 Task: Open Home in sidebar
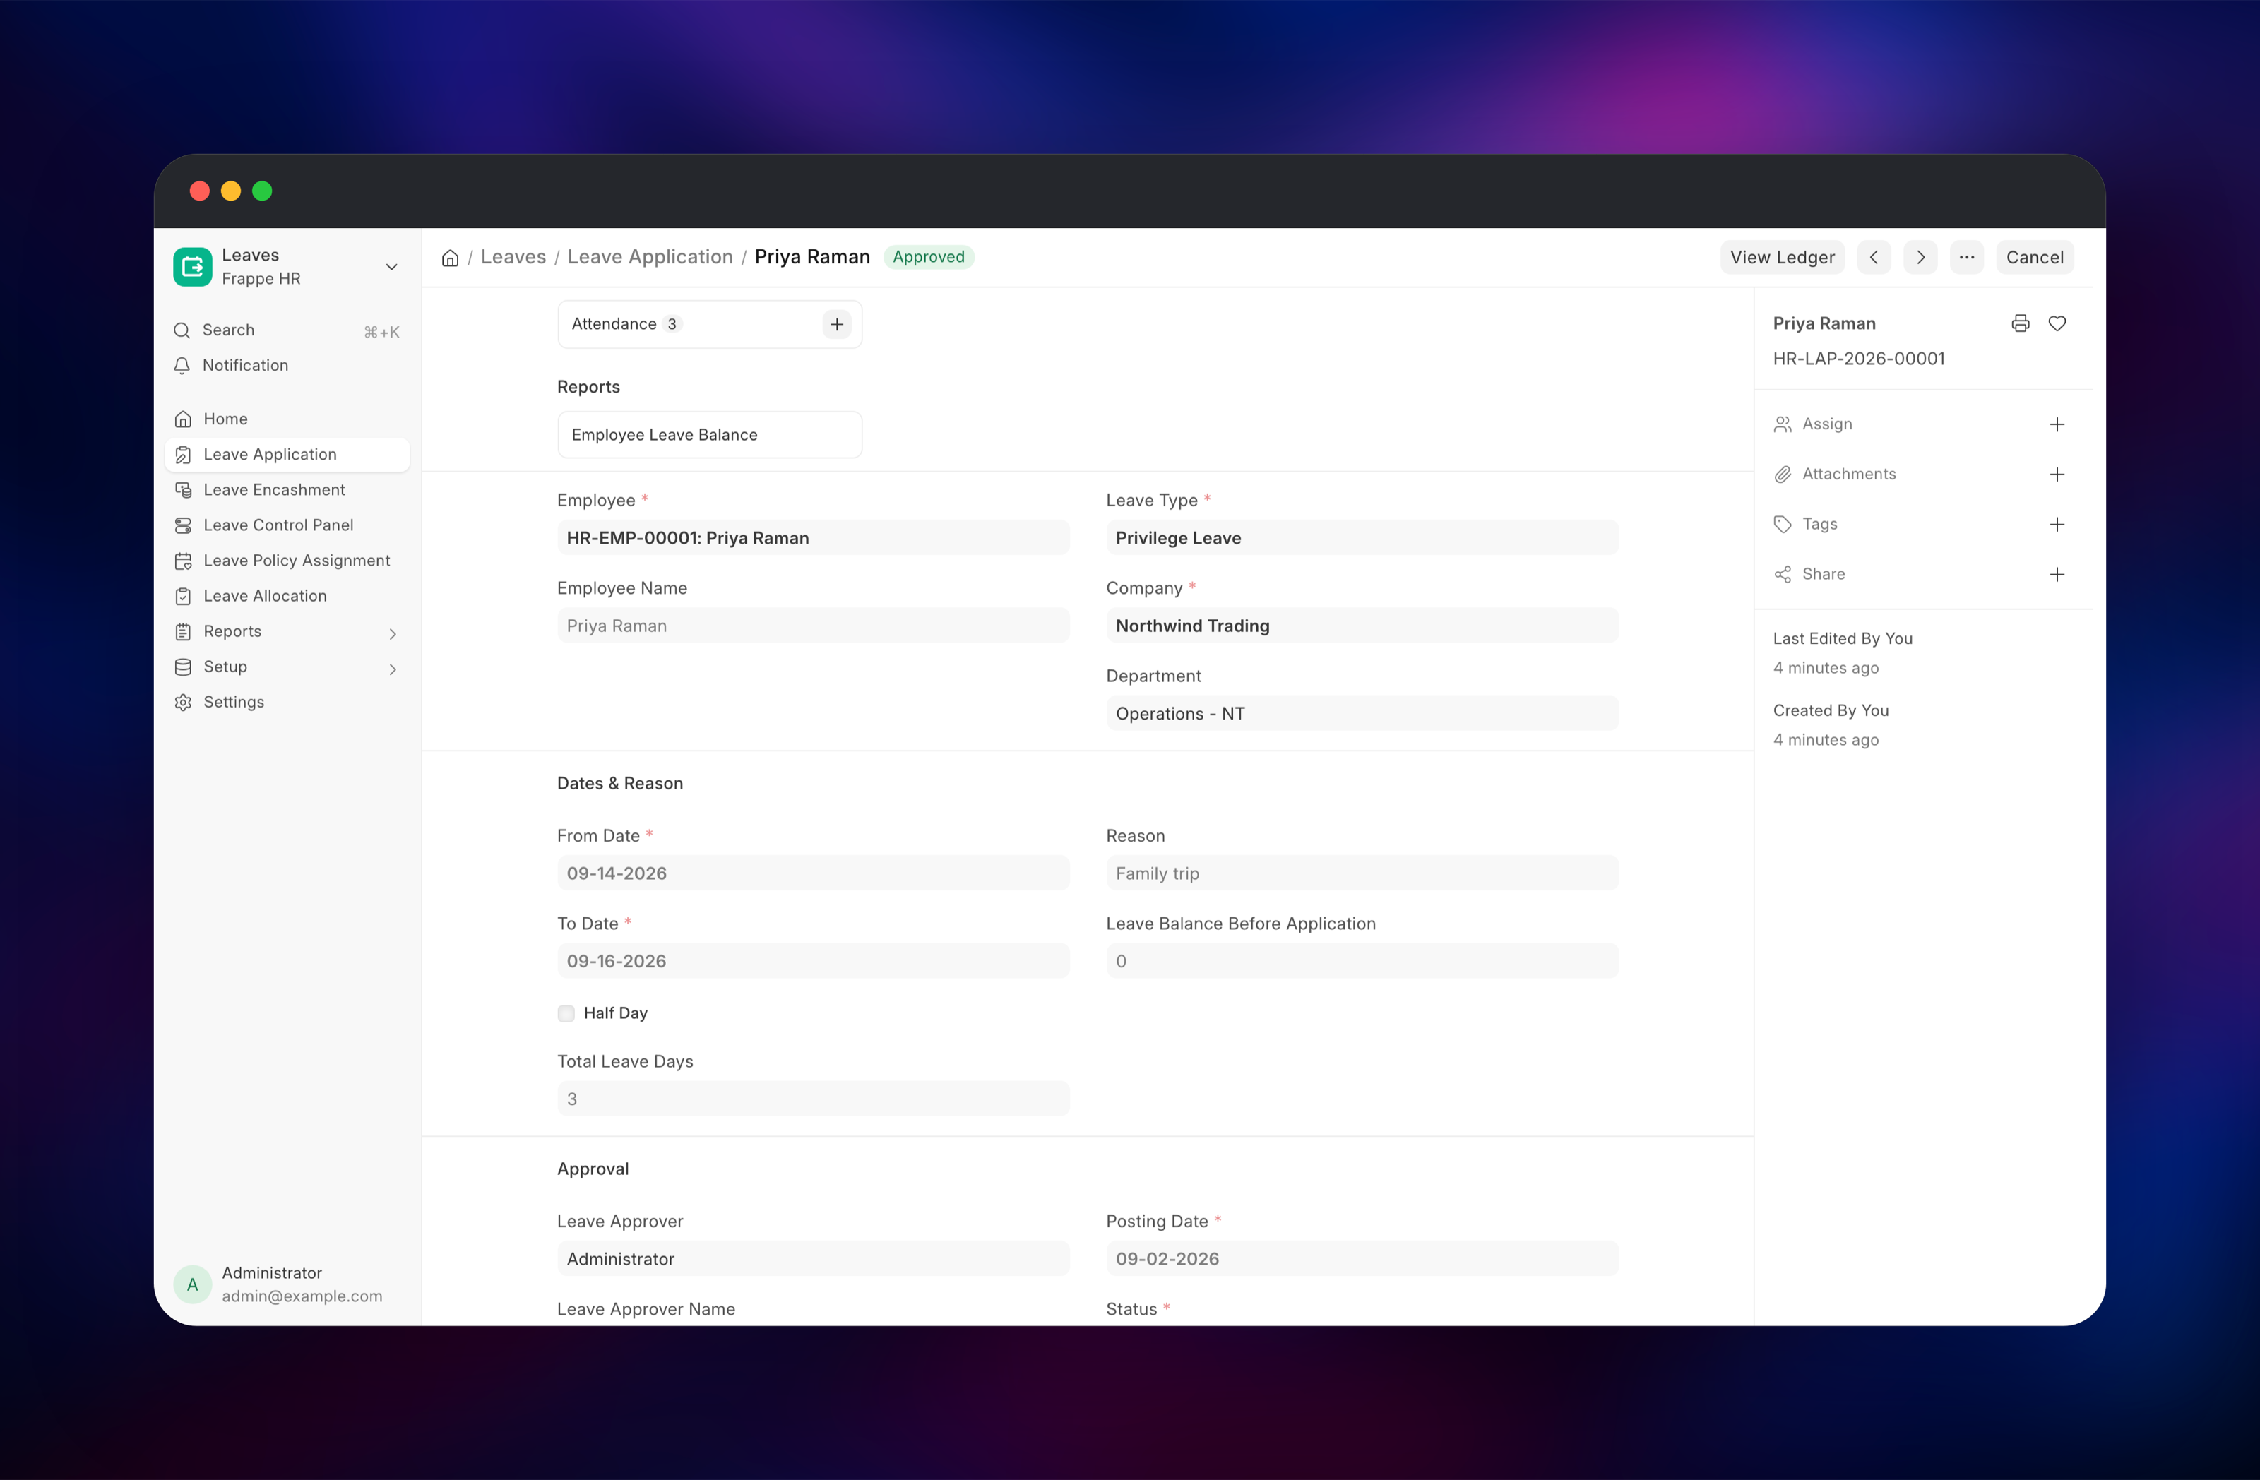(x=287, y=419)
